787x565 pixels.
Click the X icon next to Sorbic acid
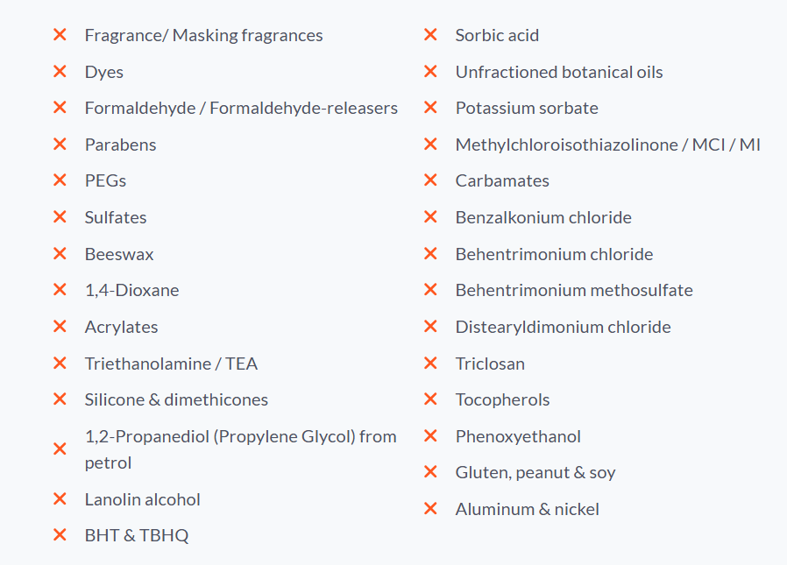[x=430, y=35]
